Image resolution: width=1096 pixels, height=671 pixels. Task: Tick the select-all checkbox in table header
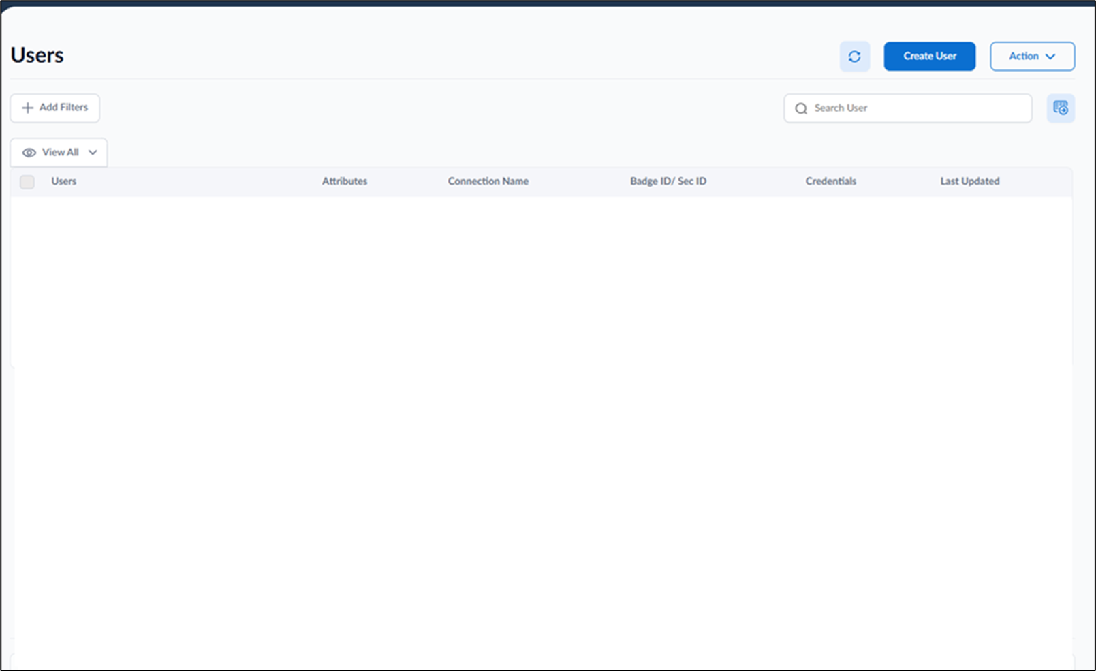(27, 182)
